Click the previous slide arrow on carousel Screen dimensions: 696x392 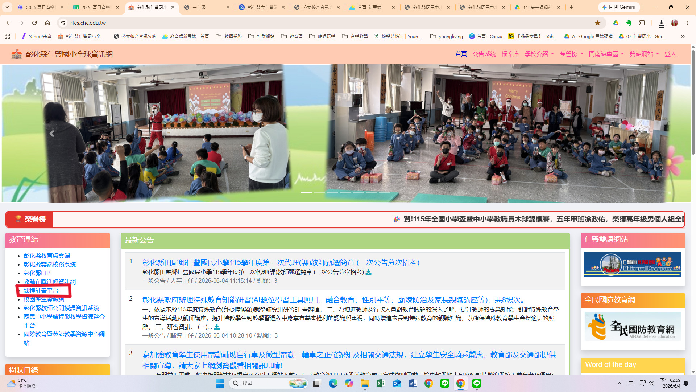click(52, 134)
